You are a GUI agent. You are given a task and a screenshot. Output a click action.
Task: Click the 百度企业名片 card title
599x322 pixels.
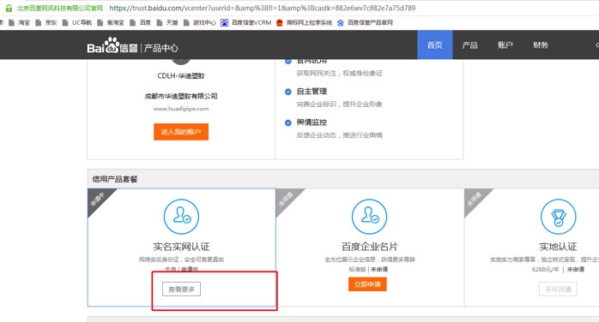pyautogui.click(x=369, y=247)
